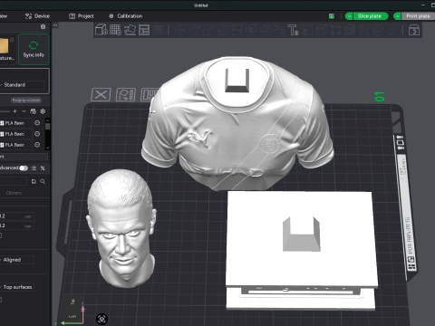Image resolution: width=435 pixels, height=326 pixels.
Task: Edit the third PLA Basic filament preset
Action: pos(37,145)
